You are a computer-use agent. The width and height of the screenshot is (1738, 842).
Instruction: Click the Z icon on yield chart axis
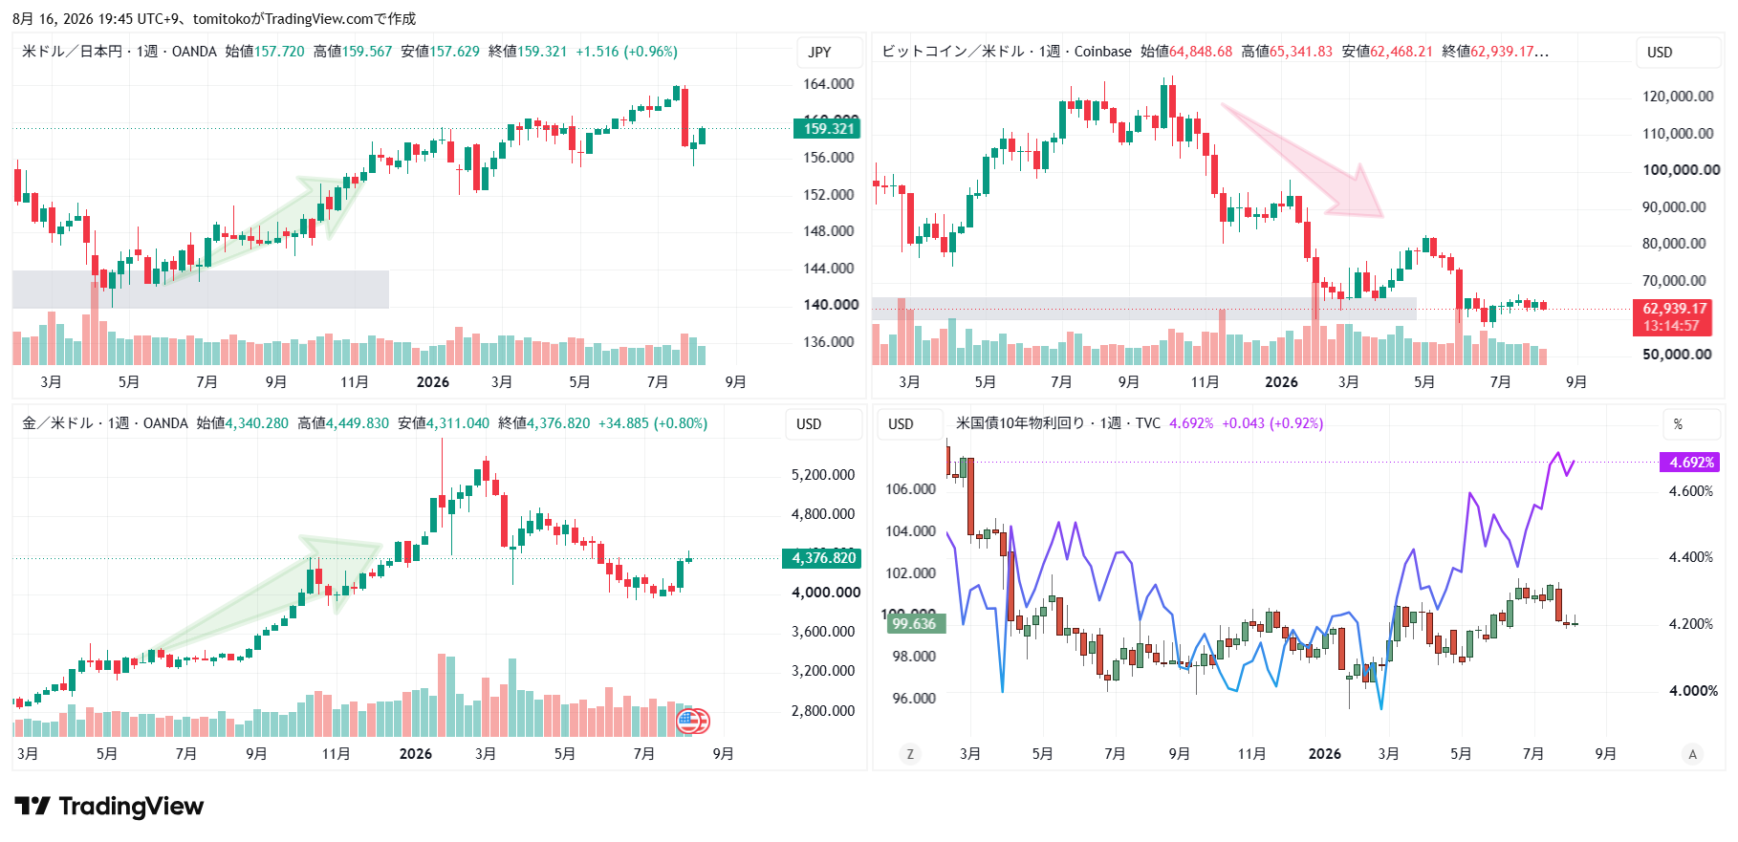pos(909,754)
